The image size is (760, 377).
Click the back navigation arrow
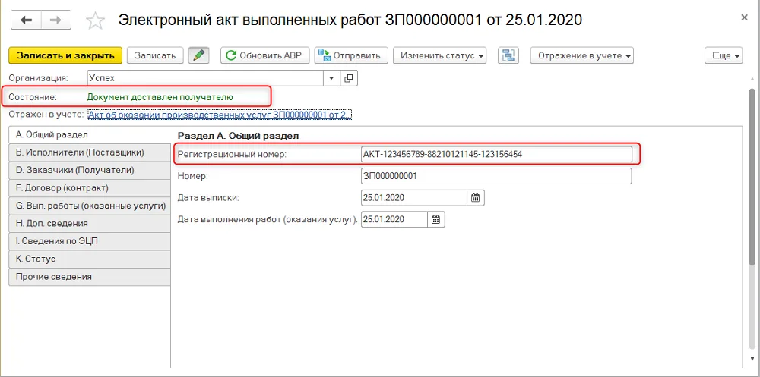[26, 20]
